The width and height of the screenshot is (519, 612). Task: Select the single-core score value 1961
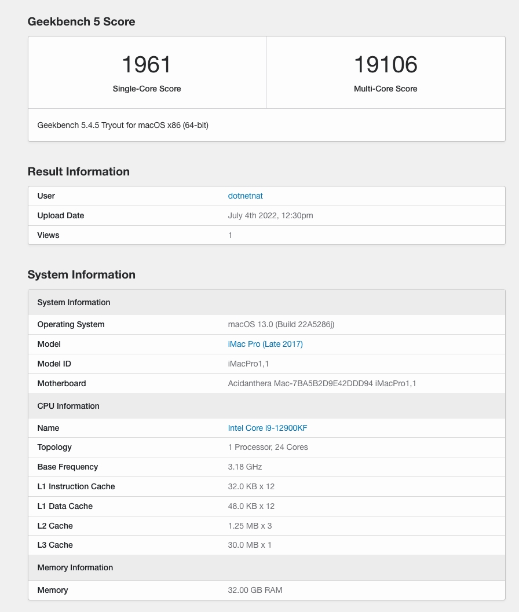click(x=147, y=64)
